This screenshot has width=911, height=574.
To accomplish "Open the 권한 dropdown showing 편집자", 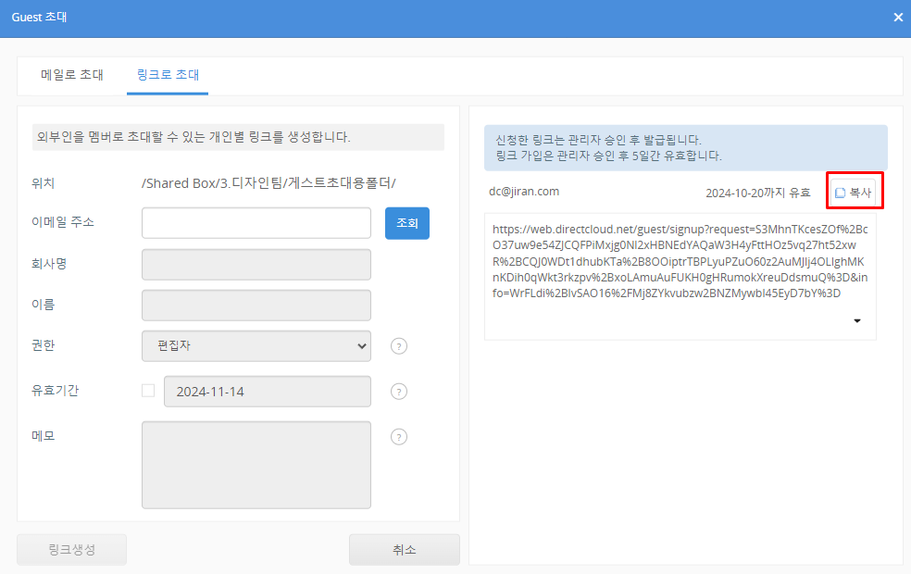I will (256, 346).
